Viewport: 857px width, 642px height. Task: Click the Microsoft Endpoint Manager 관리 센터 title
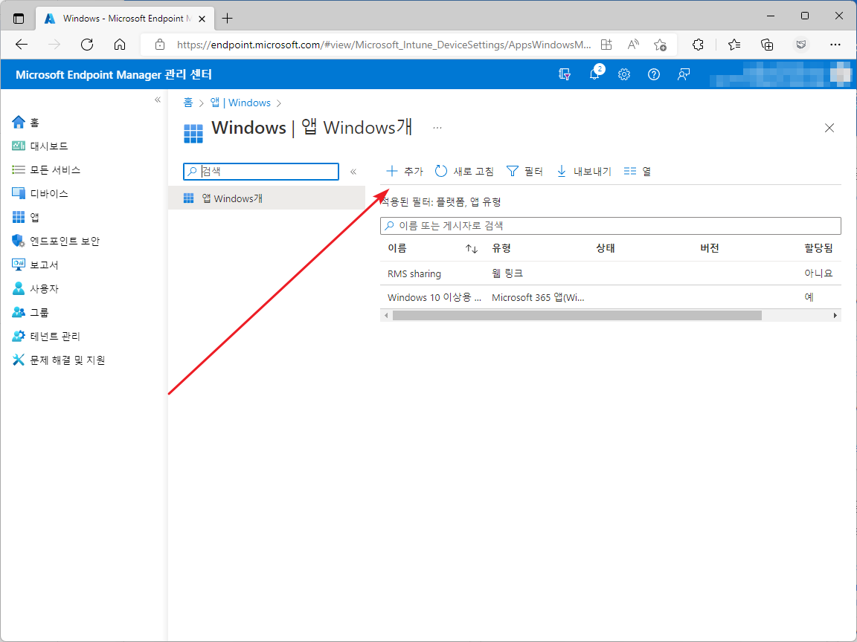pos(114,74)
